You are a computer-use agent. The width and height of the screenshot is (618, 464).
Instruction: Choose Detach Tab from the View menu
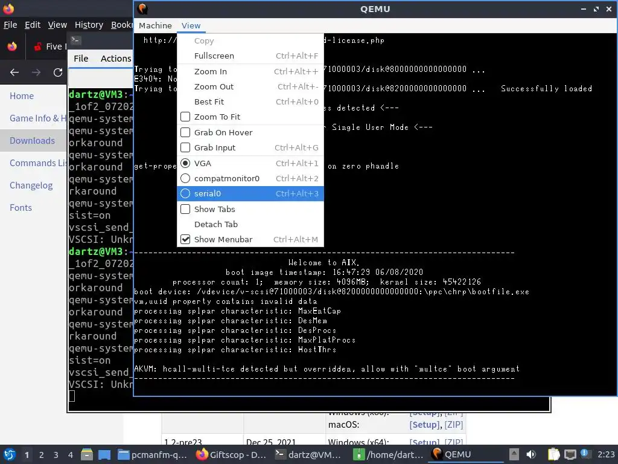[250, 225]
